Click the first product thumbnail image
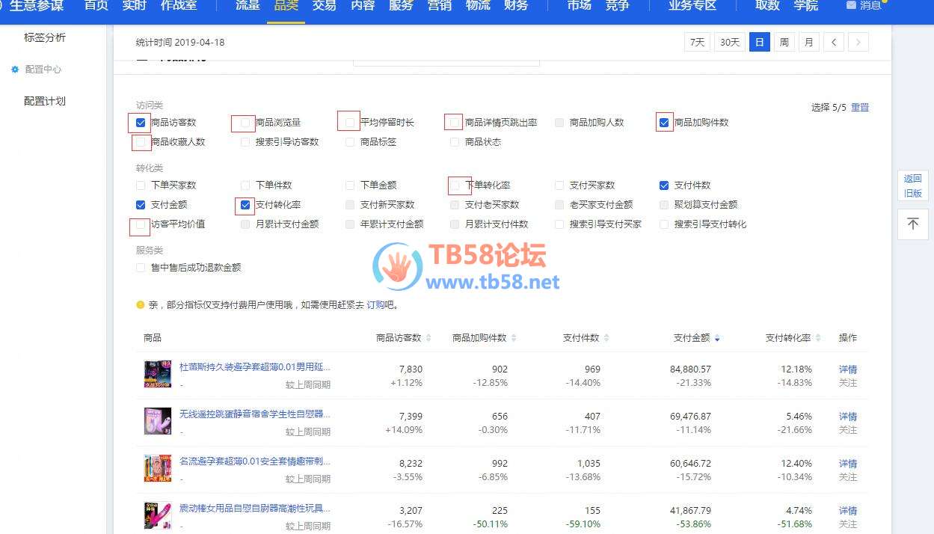This screenshot has height=534, width=934. [x=158, y=374]
